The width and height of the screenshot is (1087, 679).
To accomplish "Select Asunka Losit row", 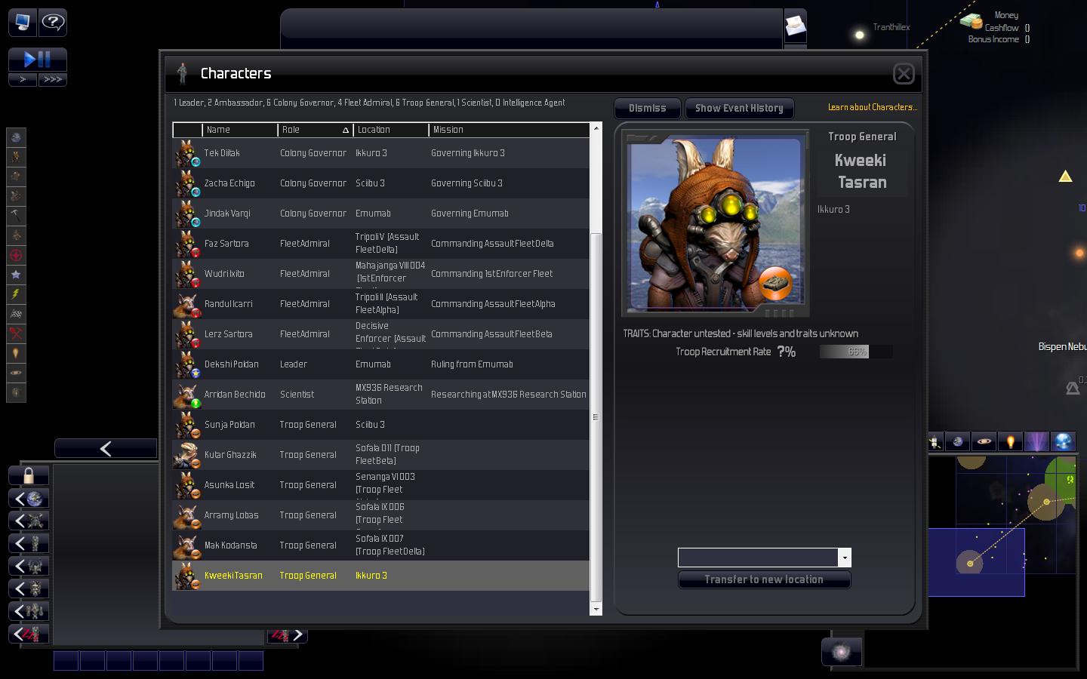I will [x=380, y=485].
